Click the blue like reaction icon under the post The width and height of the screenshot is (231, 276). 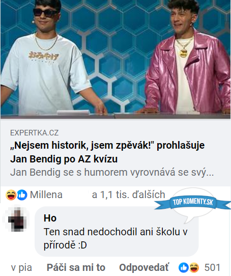pos(22,195)
